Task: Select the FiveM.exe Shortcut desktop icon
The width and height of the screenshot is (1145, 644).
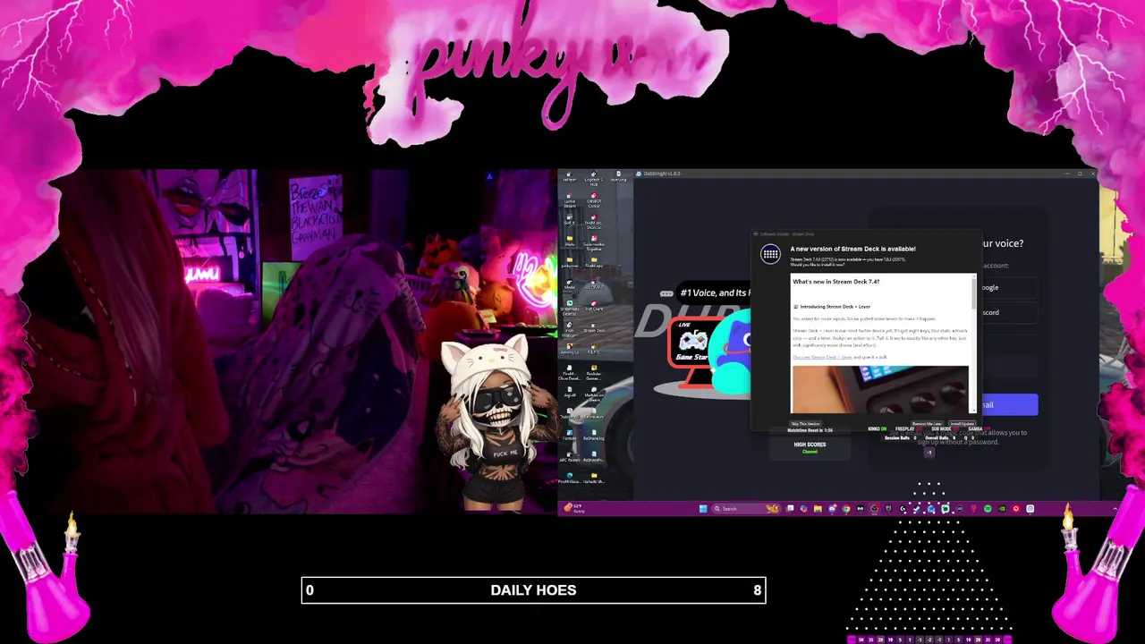Action: [594, 221]
